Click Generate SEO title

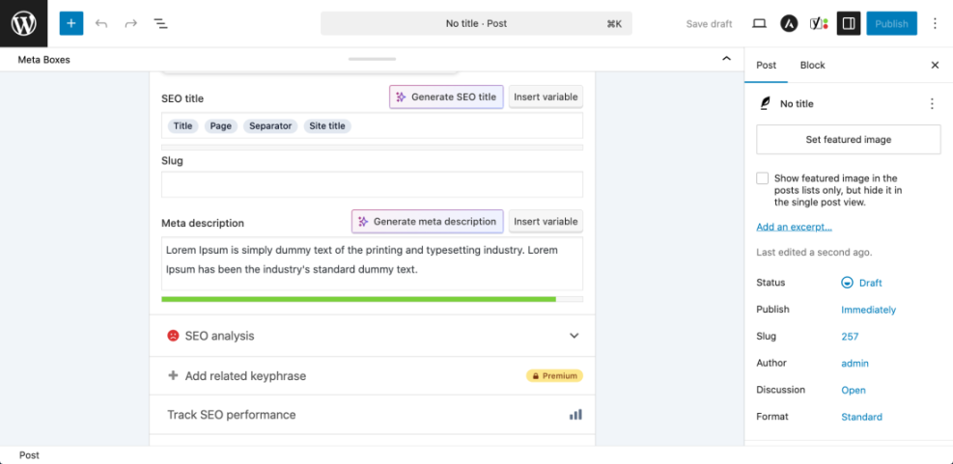[446, 96]
